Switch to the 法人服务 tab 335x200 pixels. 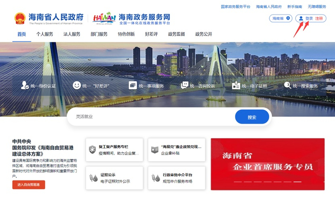click(72, 34)
